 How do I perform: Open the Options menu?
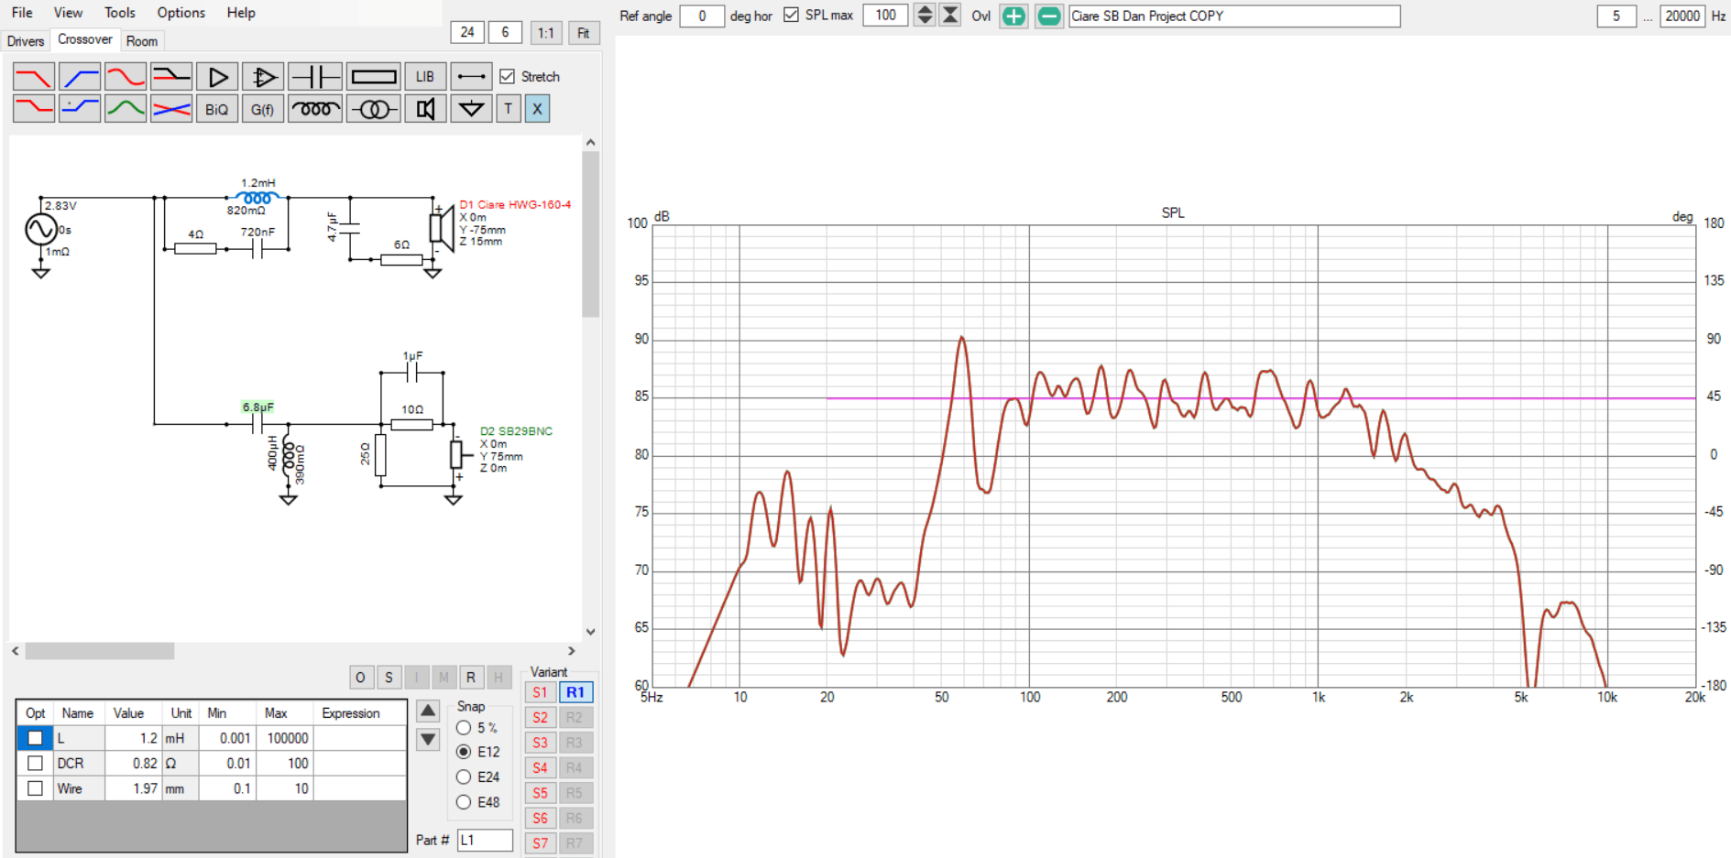181,13
